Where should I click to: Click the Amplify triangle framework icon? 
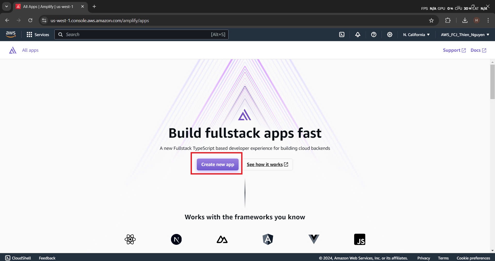(222, 239)
